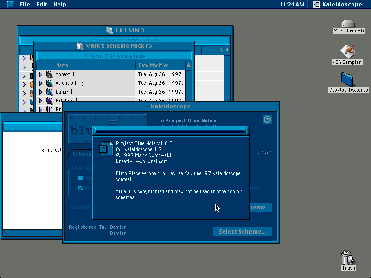This screenshot has width=371, height=278.
Task: Click the striped title bar of the about dialog
Action: pos(171,130)
